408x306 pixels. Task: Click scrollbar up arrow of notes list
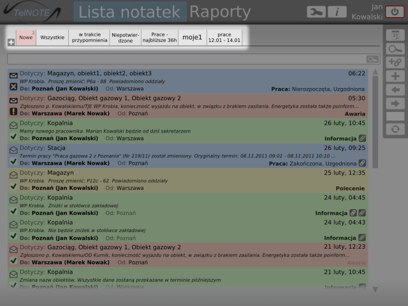[x=375, y=72]
